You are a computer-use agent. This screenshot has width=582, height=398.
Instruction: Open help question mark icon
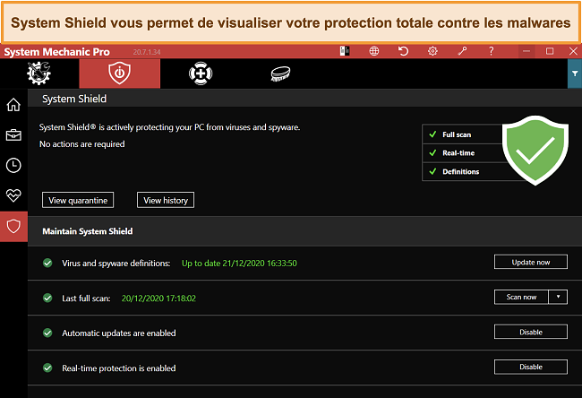coord(491,51)
